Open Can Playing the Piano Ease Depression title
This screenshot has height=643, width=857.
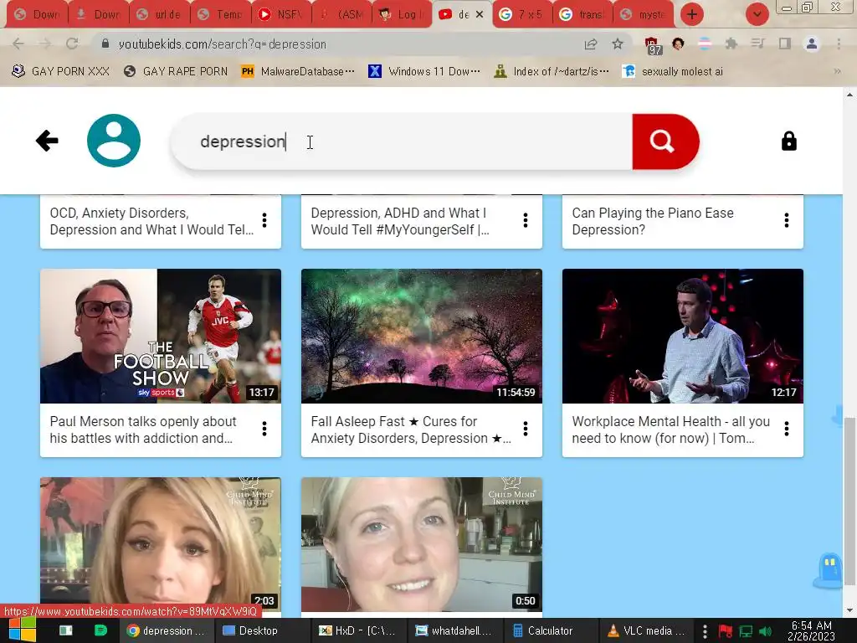pyautogui.click(x=653, y=221)
